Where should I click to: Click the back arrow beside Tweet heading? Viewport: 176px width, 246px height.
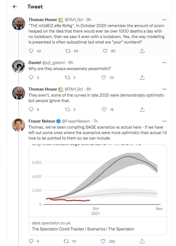pyautogui.click(x=15, y=7)
